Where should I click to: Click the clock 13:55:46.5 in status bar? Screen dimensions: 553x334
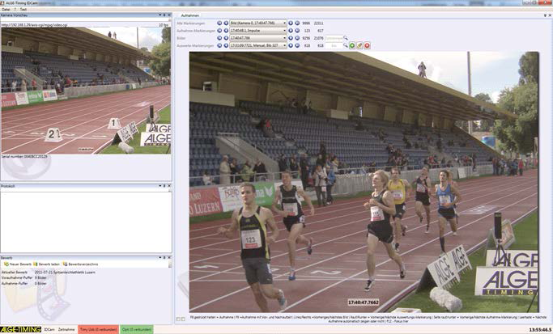[x=540, y=330]
